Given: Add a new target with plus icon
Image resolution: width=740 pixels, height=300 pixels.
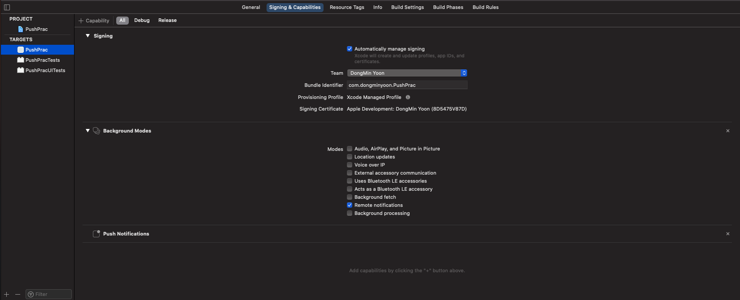Looking at the screenshot, I should tap(7, 294).
